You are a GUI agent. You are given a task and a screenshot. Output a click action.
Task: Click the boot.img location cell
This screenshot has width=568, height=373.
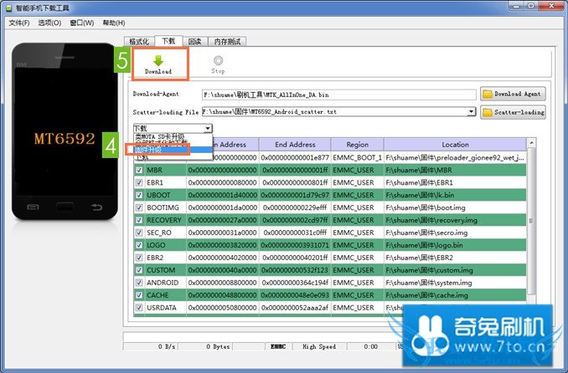[x=455, y=207]
